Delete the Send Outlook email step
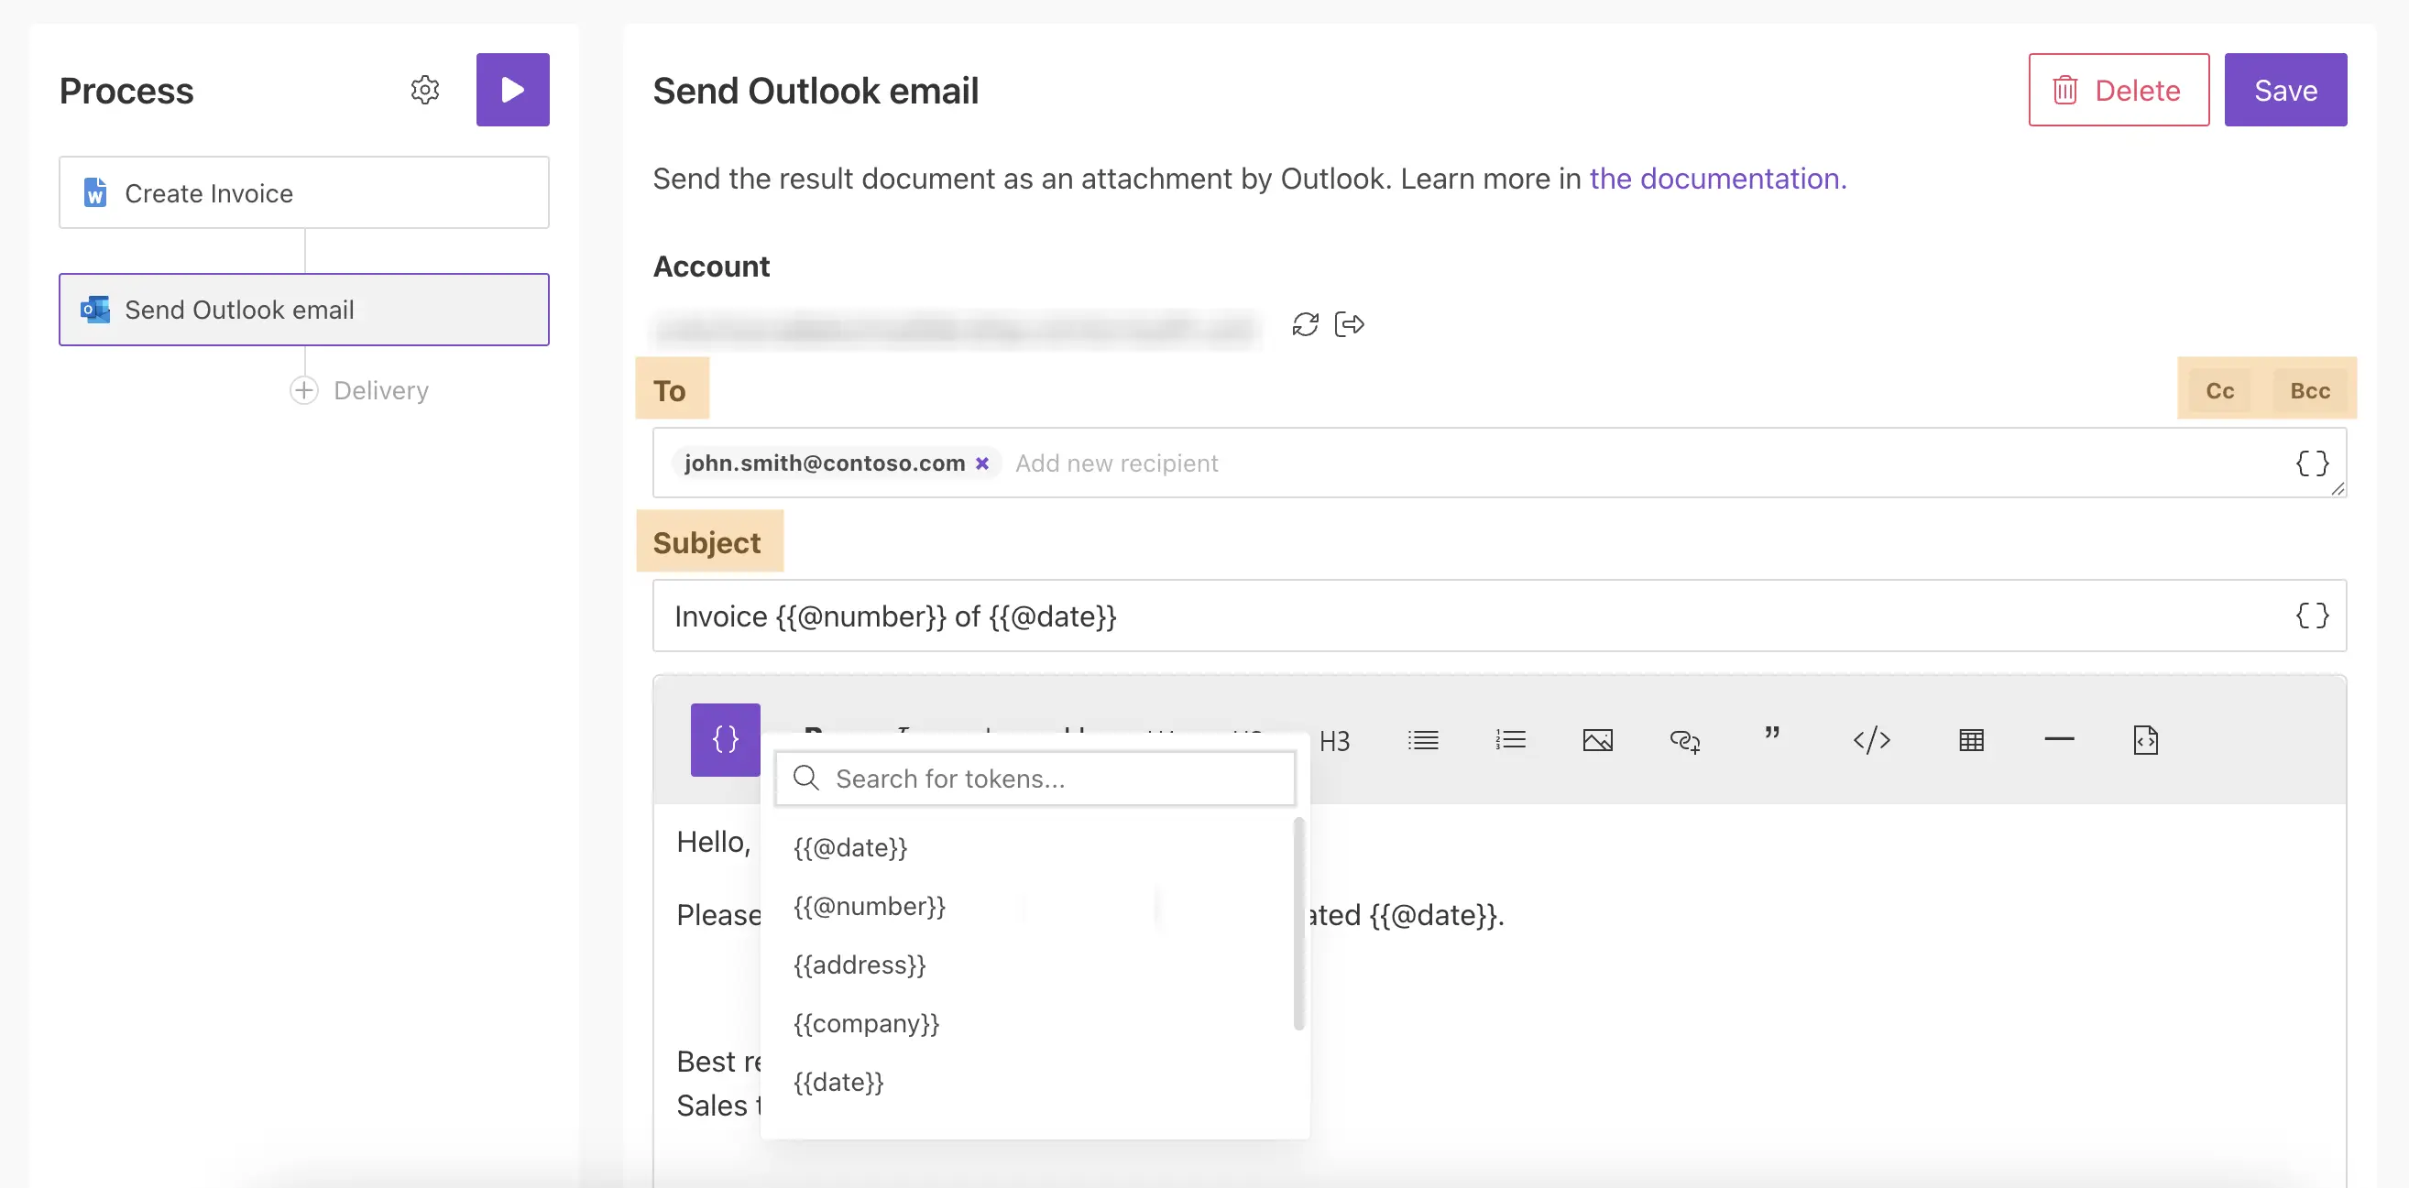 pyautogui.click(x=2119, y=90)
